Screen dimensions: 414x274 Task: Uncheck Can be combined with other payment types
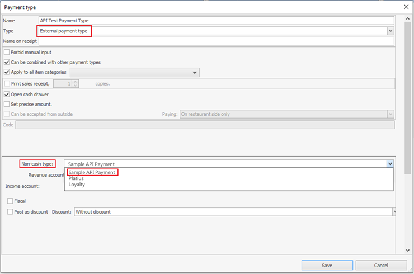click(7, 62)
